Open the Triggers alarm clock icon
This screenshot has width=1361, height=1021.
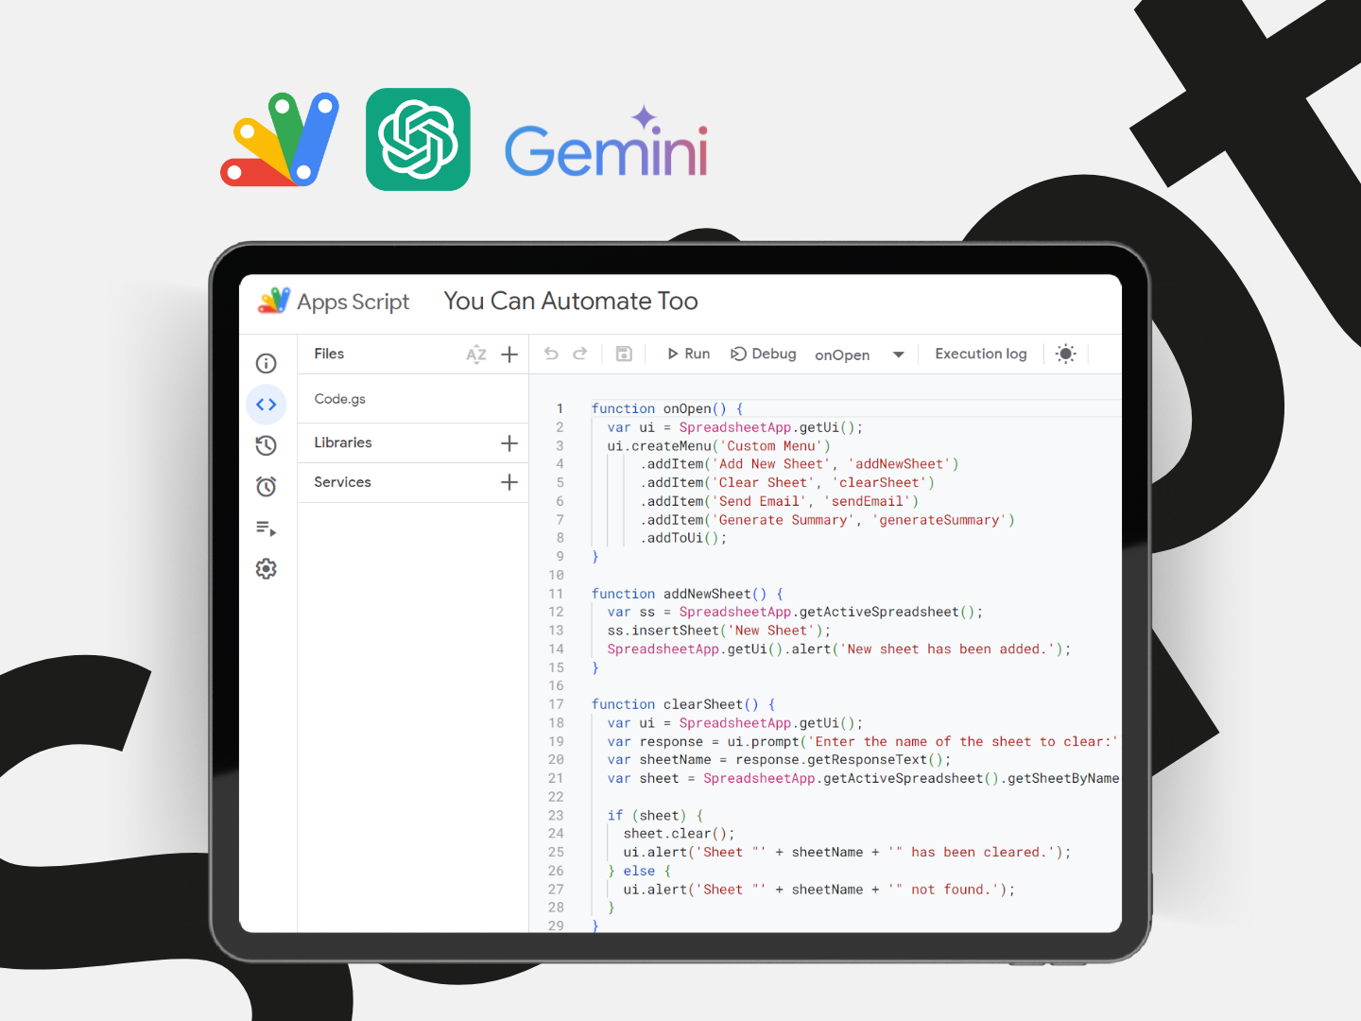point(267,487)
